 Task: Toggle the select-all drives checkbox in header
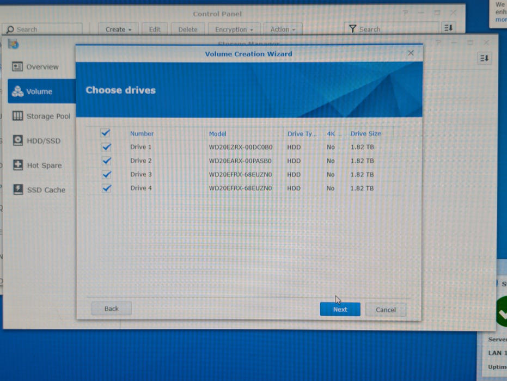point(106,133)
